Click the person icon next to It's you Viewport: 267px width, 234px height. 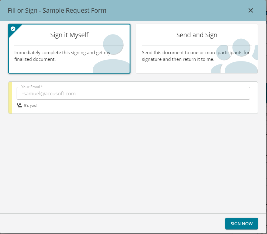pos(19,105)
